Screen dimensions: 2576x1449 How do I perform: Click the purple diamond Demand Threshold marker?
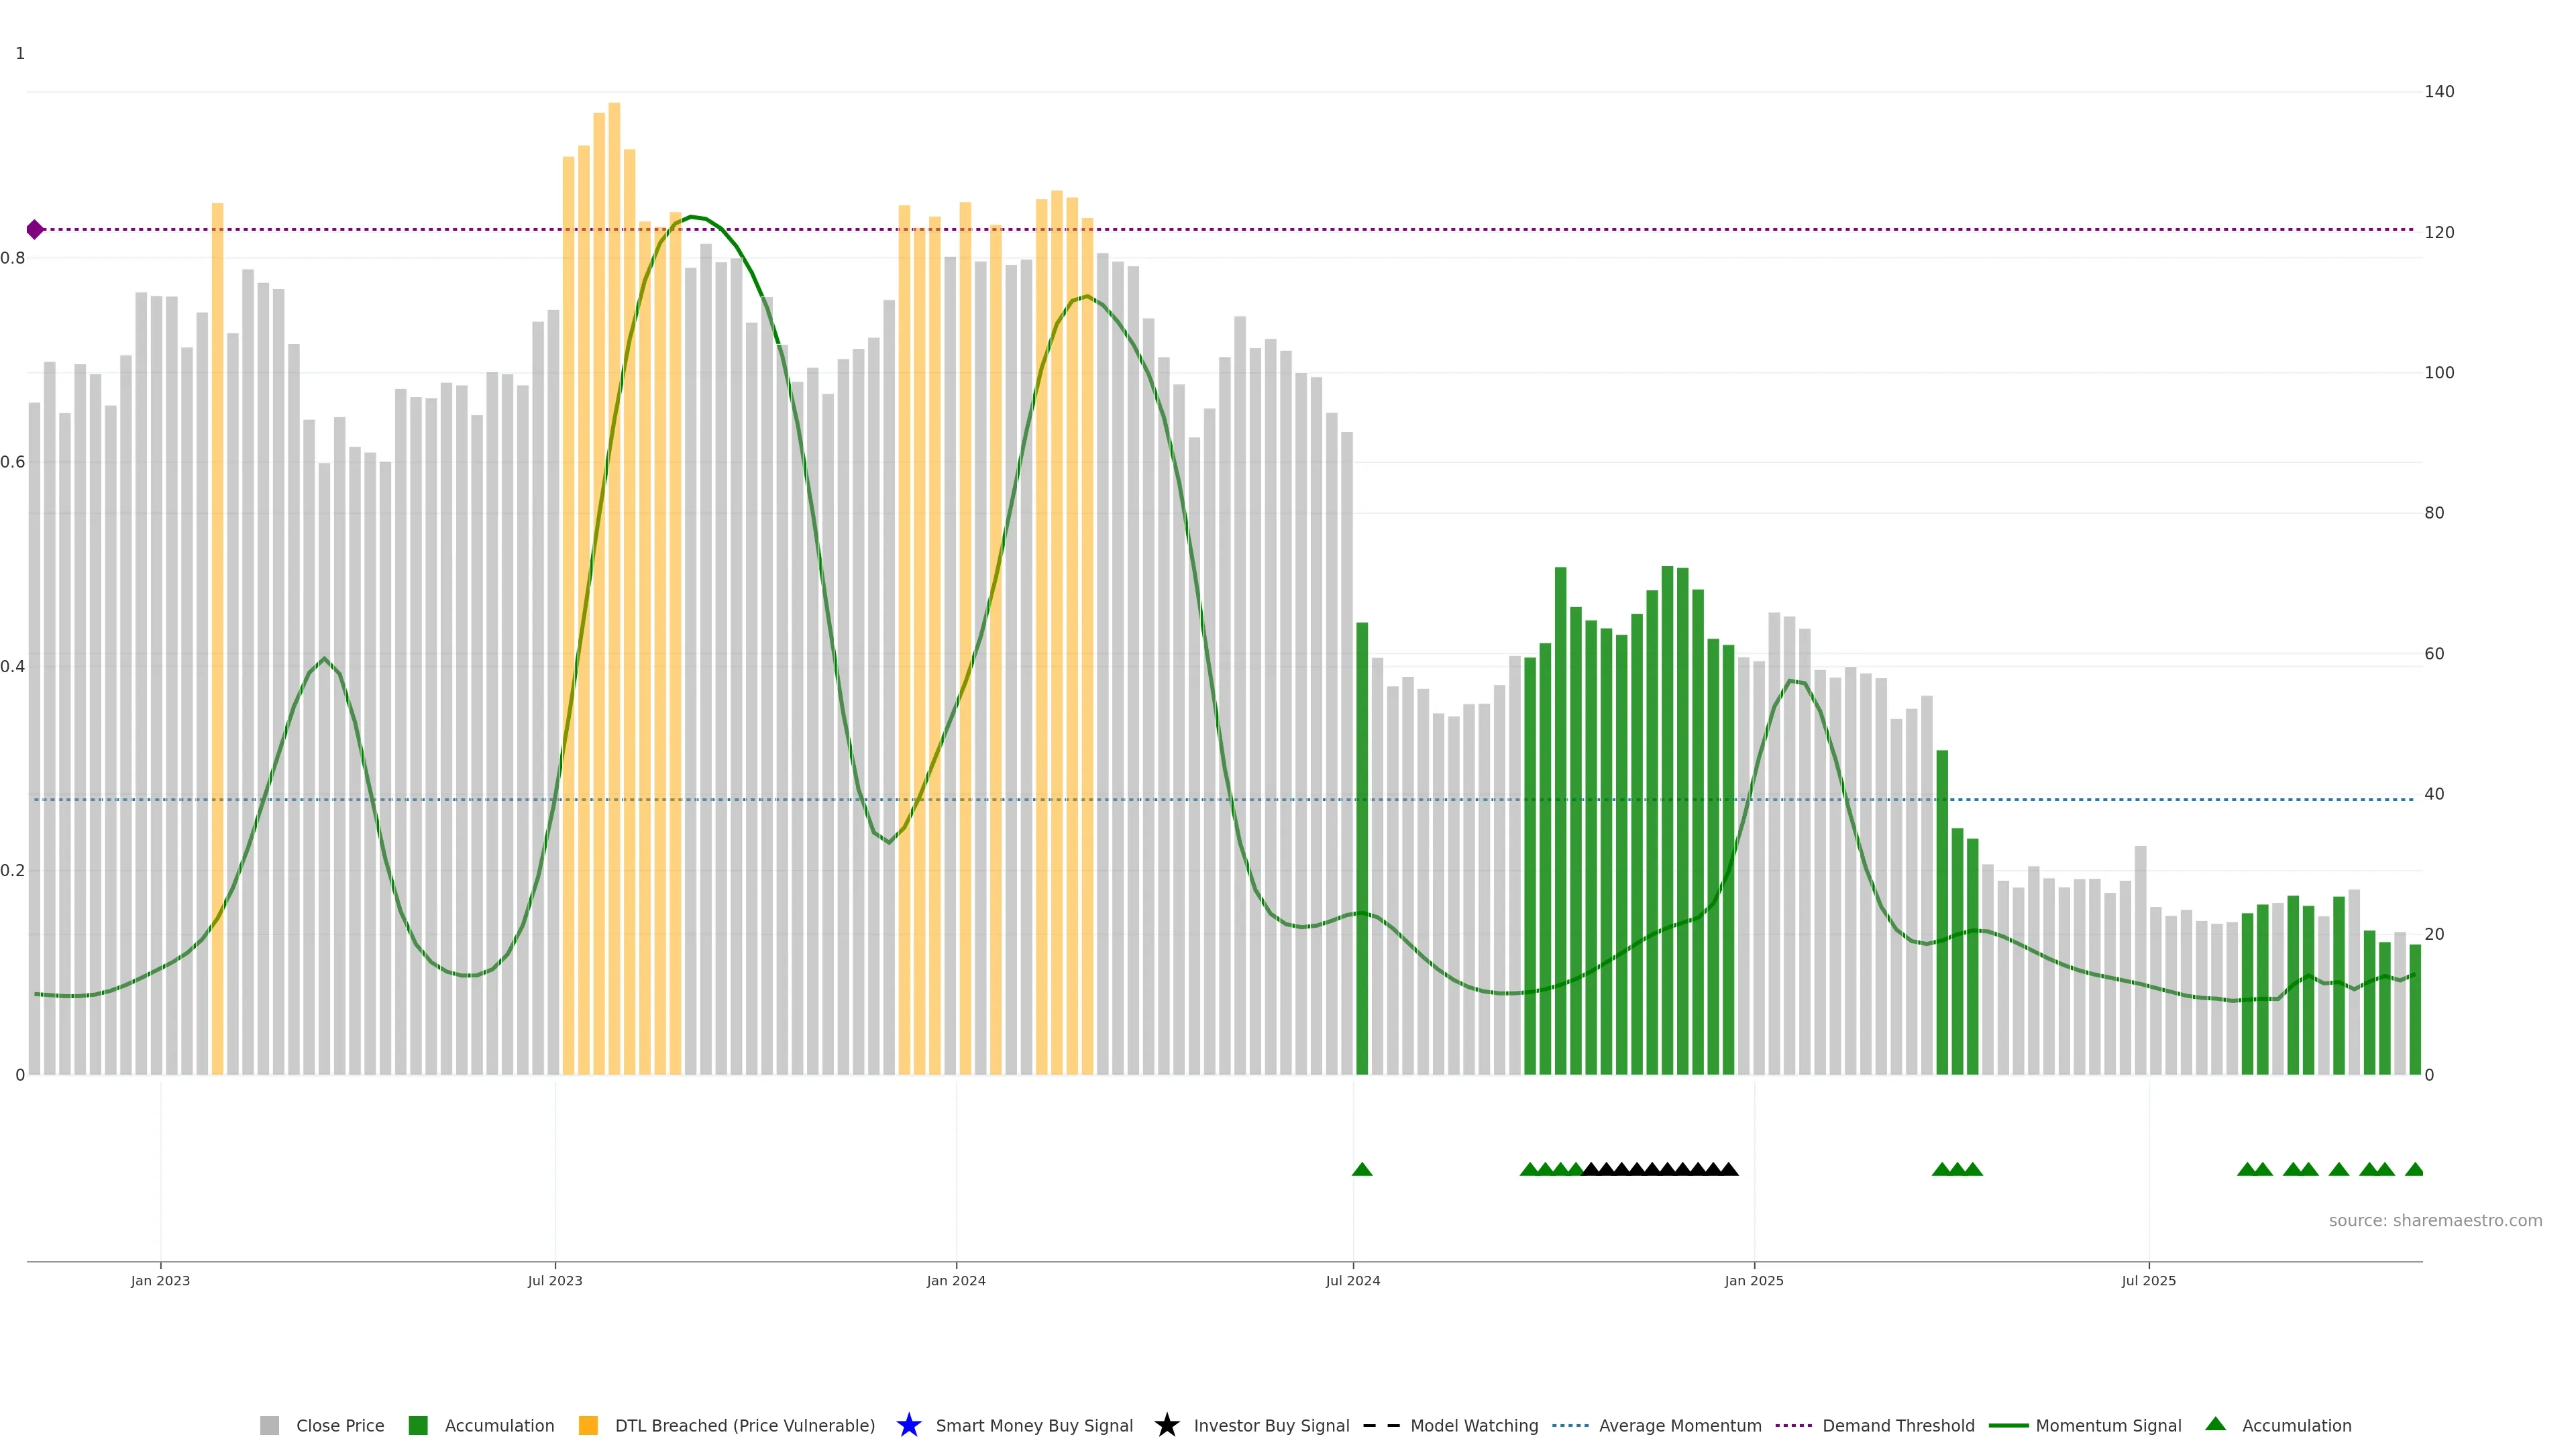tap(35, 230)
